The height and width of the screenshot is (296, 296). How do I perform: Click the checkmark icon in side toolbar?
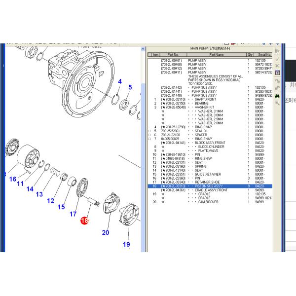point(277,59)
